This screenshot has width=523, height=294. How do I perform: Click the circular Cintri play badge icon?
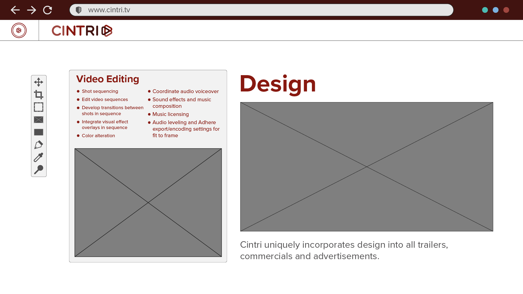(19, 30)
